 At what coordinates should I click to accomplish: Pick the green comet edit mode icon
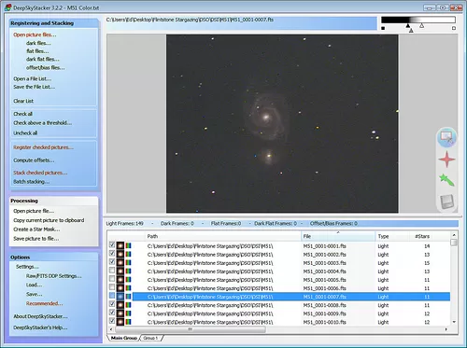click(x=446, y=180)
